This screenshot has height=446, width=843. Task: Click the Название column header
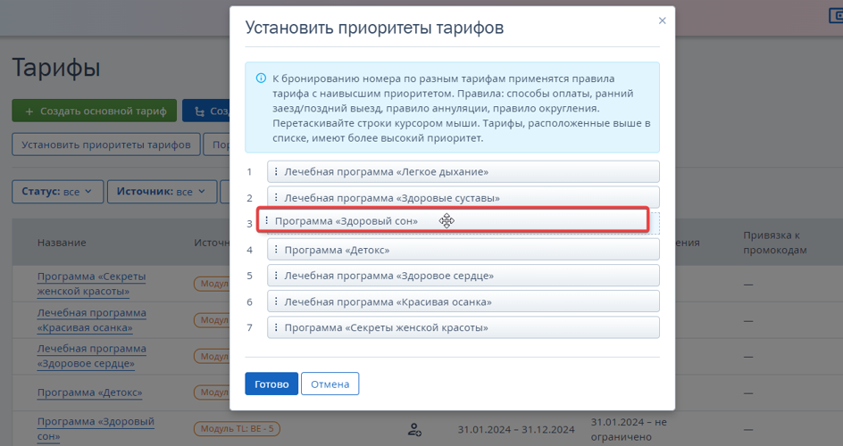tap(62, 243)
